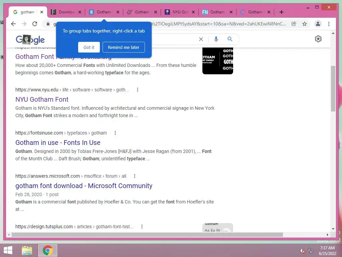
Task: Click the forward navigation arrow
Action: pos(24,24)
